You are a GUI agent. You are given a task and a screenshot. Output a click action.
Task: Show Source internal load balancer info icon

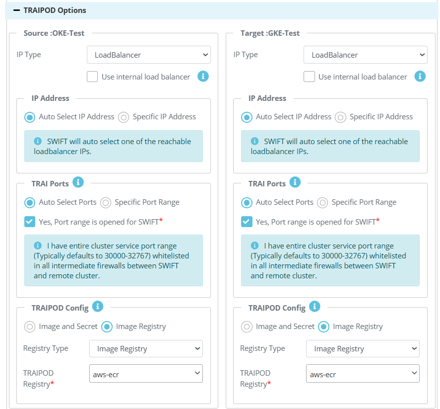[x=203, y=76]
